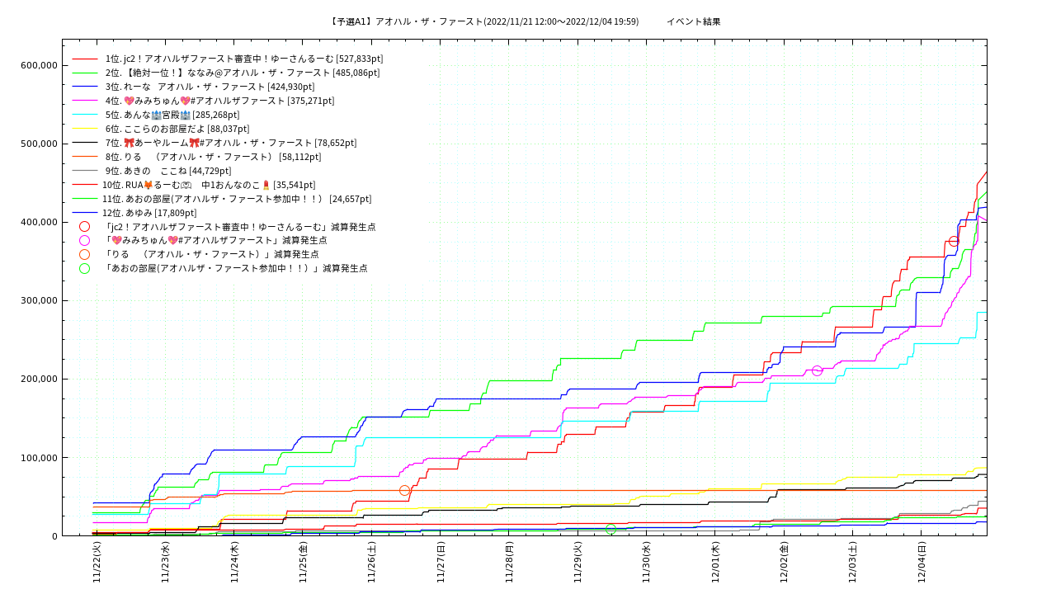Click red circle legend icon for jc2 減算発生点

coord(84,227)
